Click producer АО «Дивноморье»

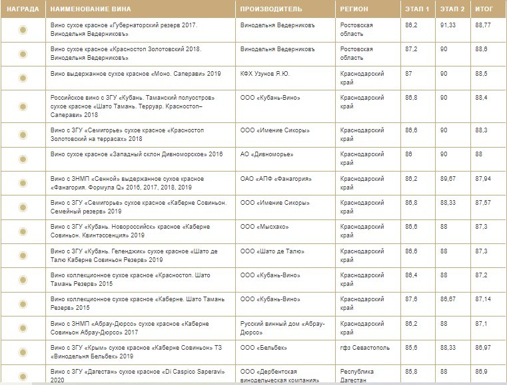tap(266, 154)
